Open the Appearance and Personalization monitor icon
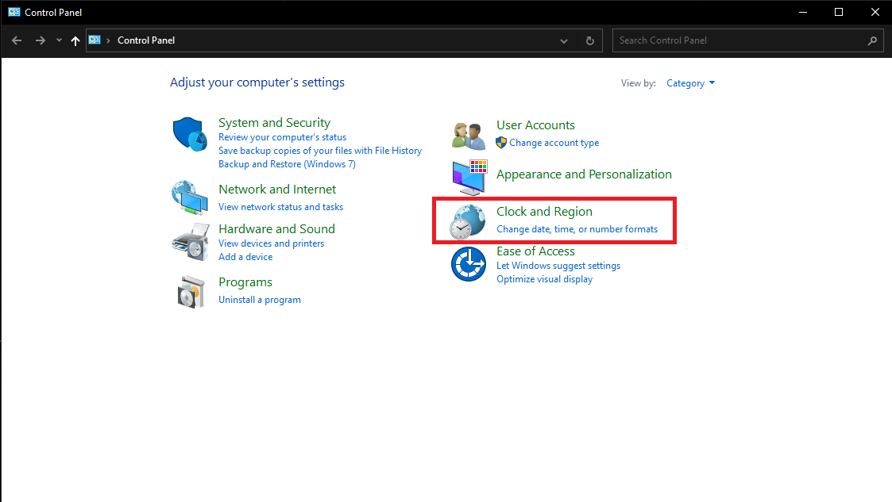892x502 pixels. [x=470, y=177]
